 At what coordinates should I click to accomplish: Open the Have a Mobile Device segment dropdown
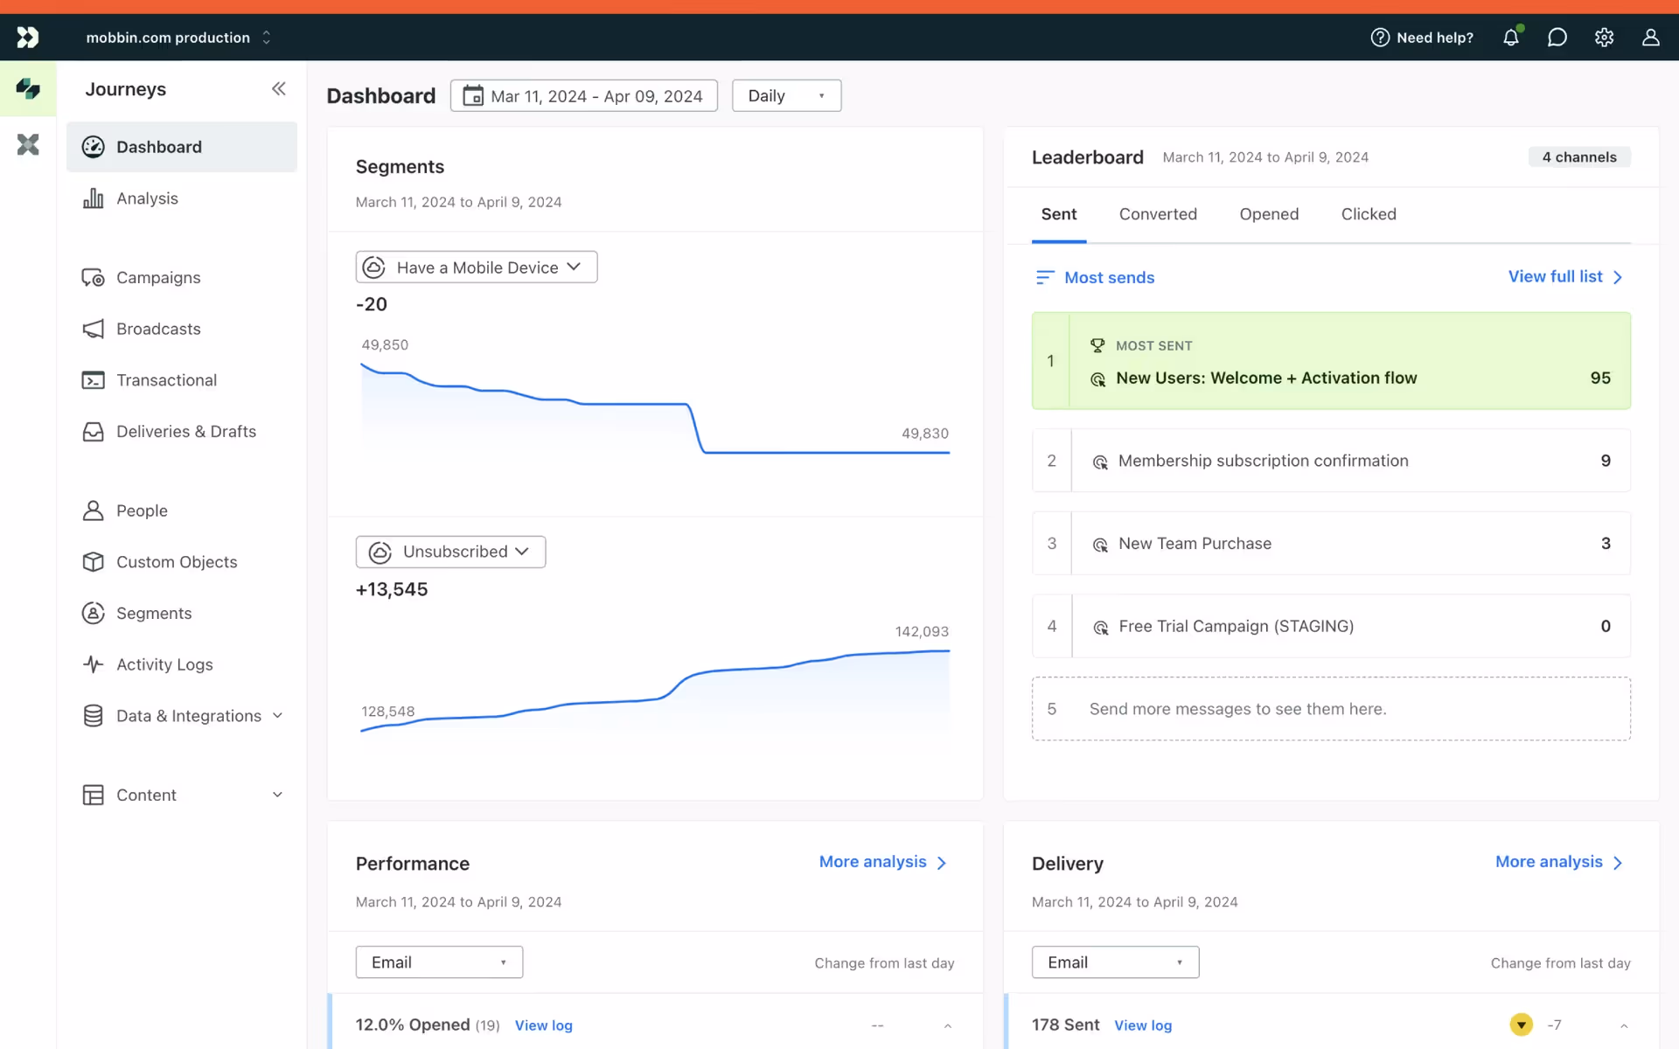(477, 267)
